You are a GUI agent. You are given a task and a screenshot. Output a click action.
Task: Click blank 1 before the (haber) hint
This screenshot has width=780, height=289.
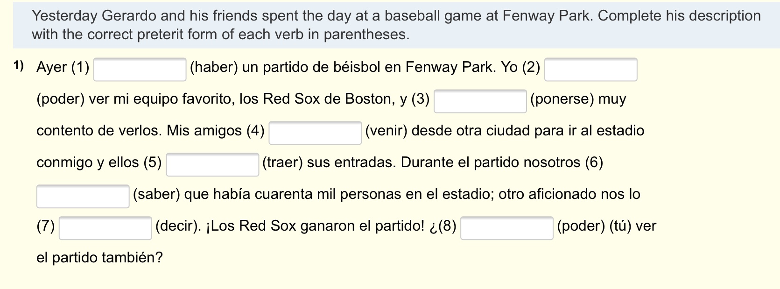(x=140, y=69)
